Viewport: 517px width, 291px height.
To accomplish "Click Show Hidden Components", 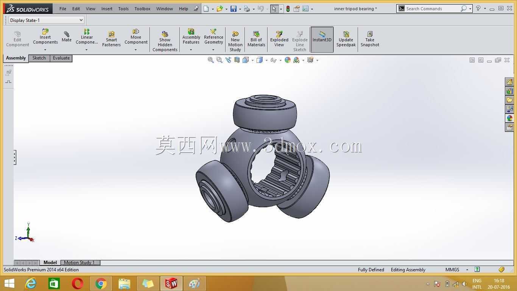I will pos(165,42).
